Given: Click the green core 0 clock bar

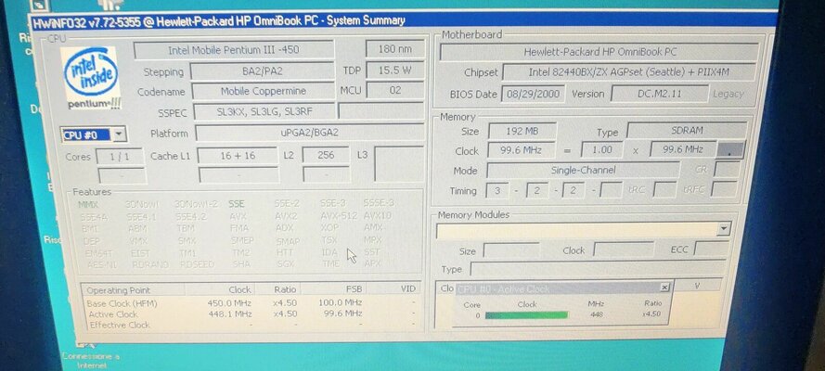Looking at the screenshot, I should click(x=525, y=315).
